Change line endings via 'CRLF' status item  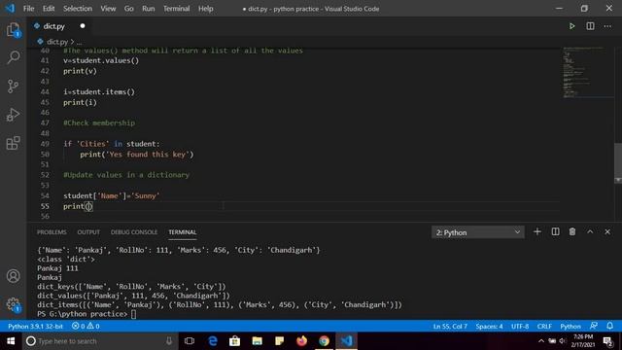click(544, 327)
